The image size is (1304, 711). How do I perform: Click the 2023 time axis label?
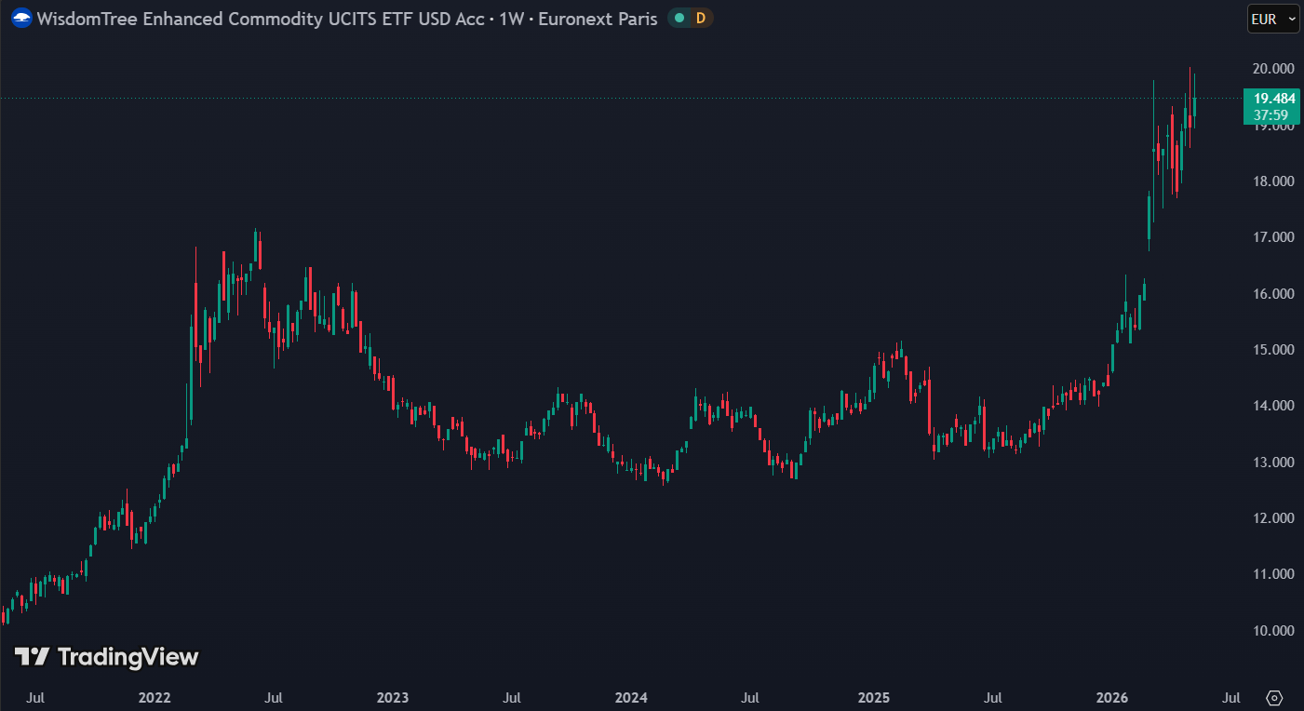point(393,698)
